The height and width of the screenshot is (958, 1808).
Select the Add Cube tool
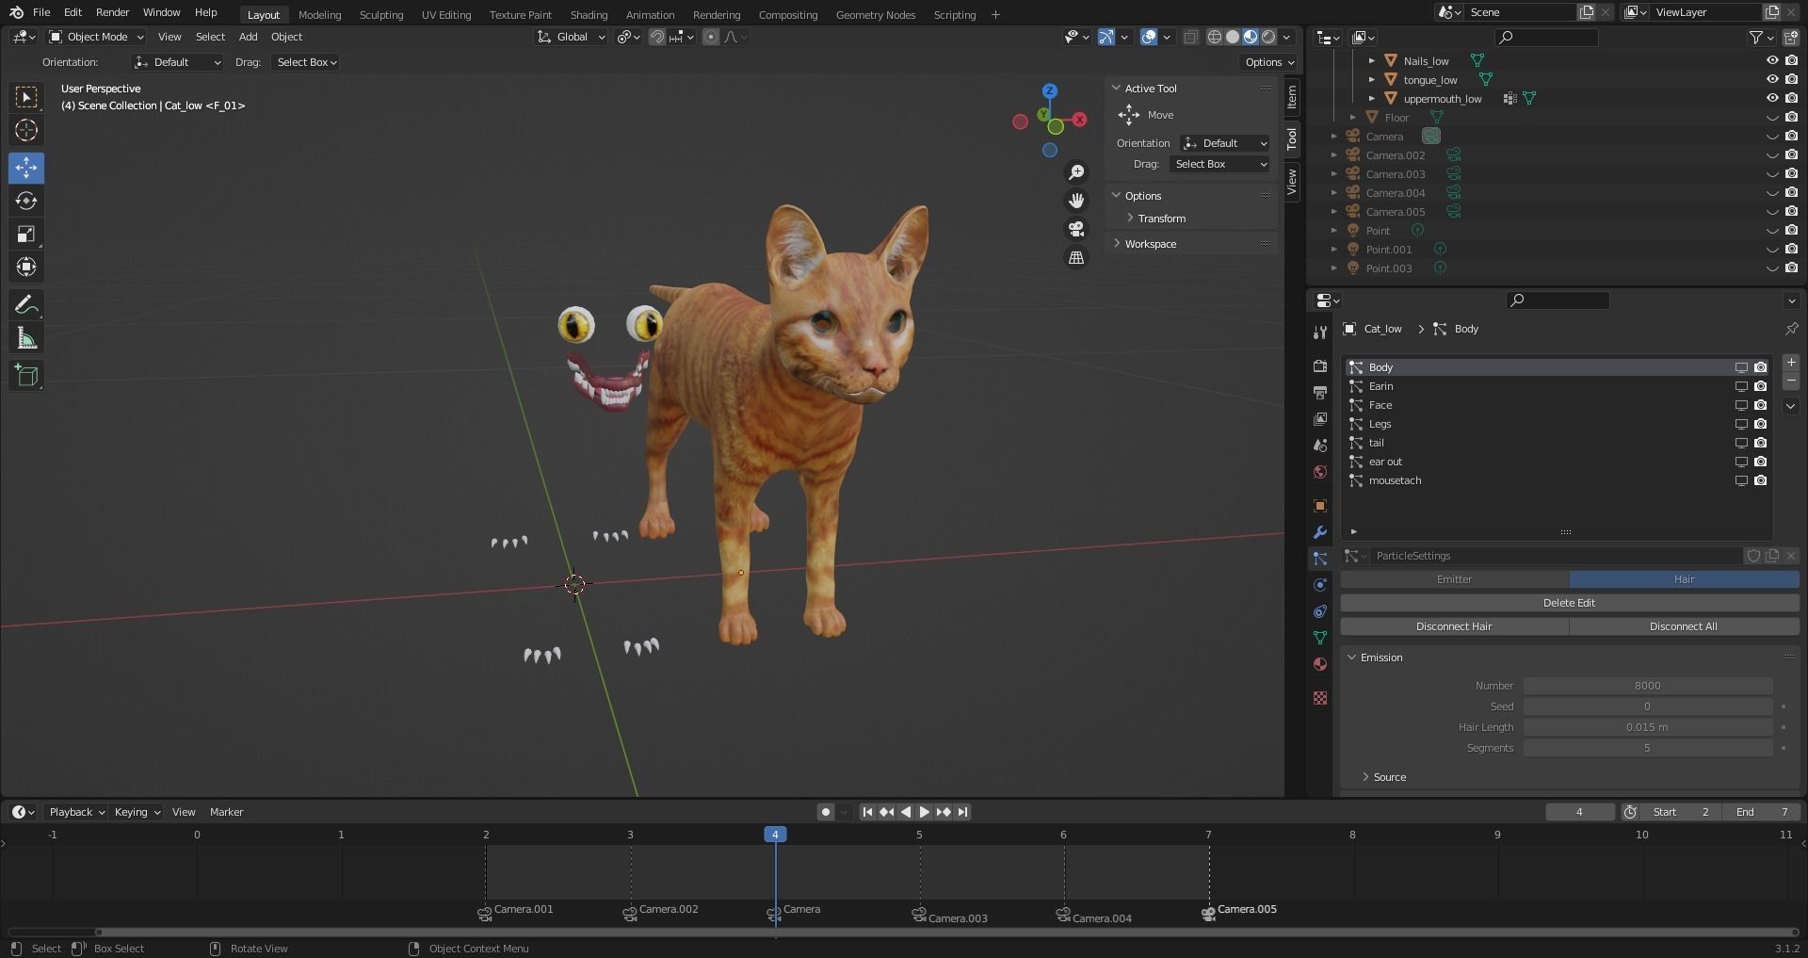tap(26, 375)
